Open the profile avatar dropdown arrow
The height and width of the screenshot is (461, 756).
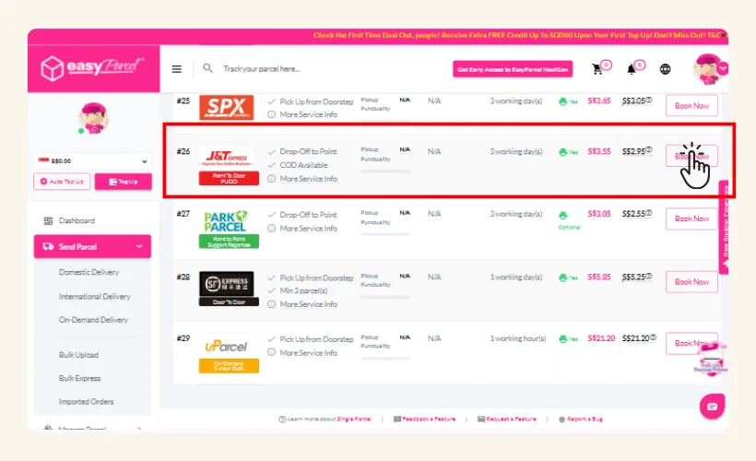[722, 68]
